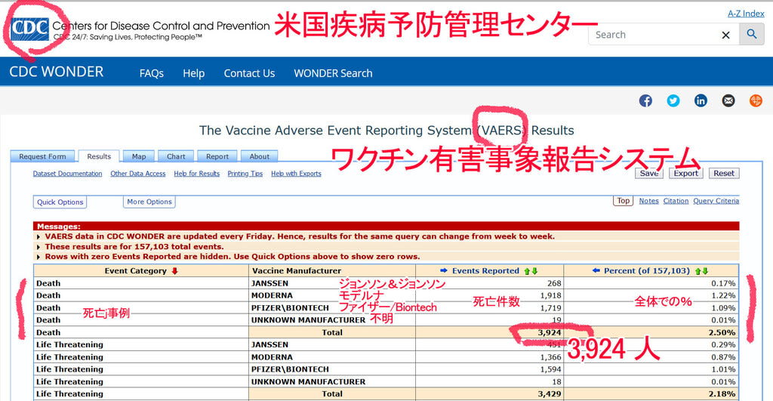Expand the 157,103 total events message
This screenshot has width=773, height=401.
[x=38, y=247]
